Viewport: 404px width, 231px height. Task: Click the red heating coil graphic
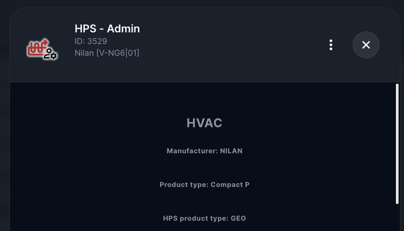pyautogui.click(x=37, y=47)
